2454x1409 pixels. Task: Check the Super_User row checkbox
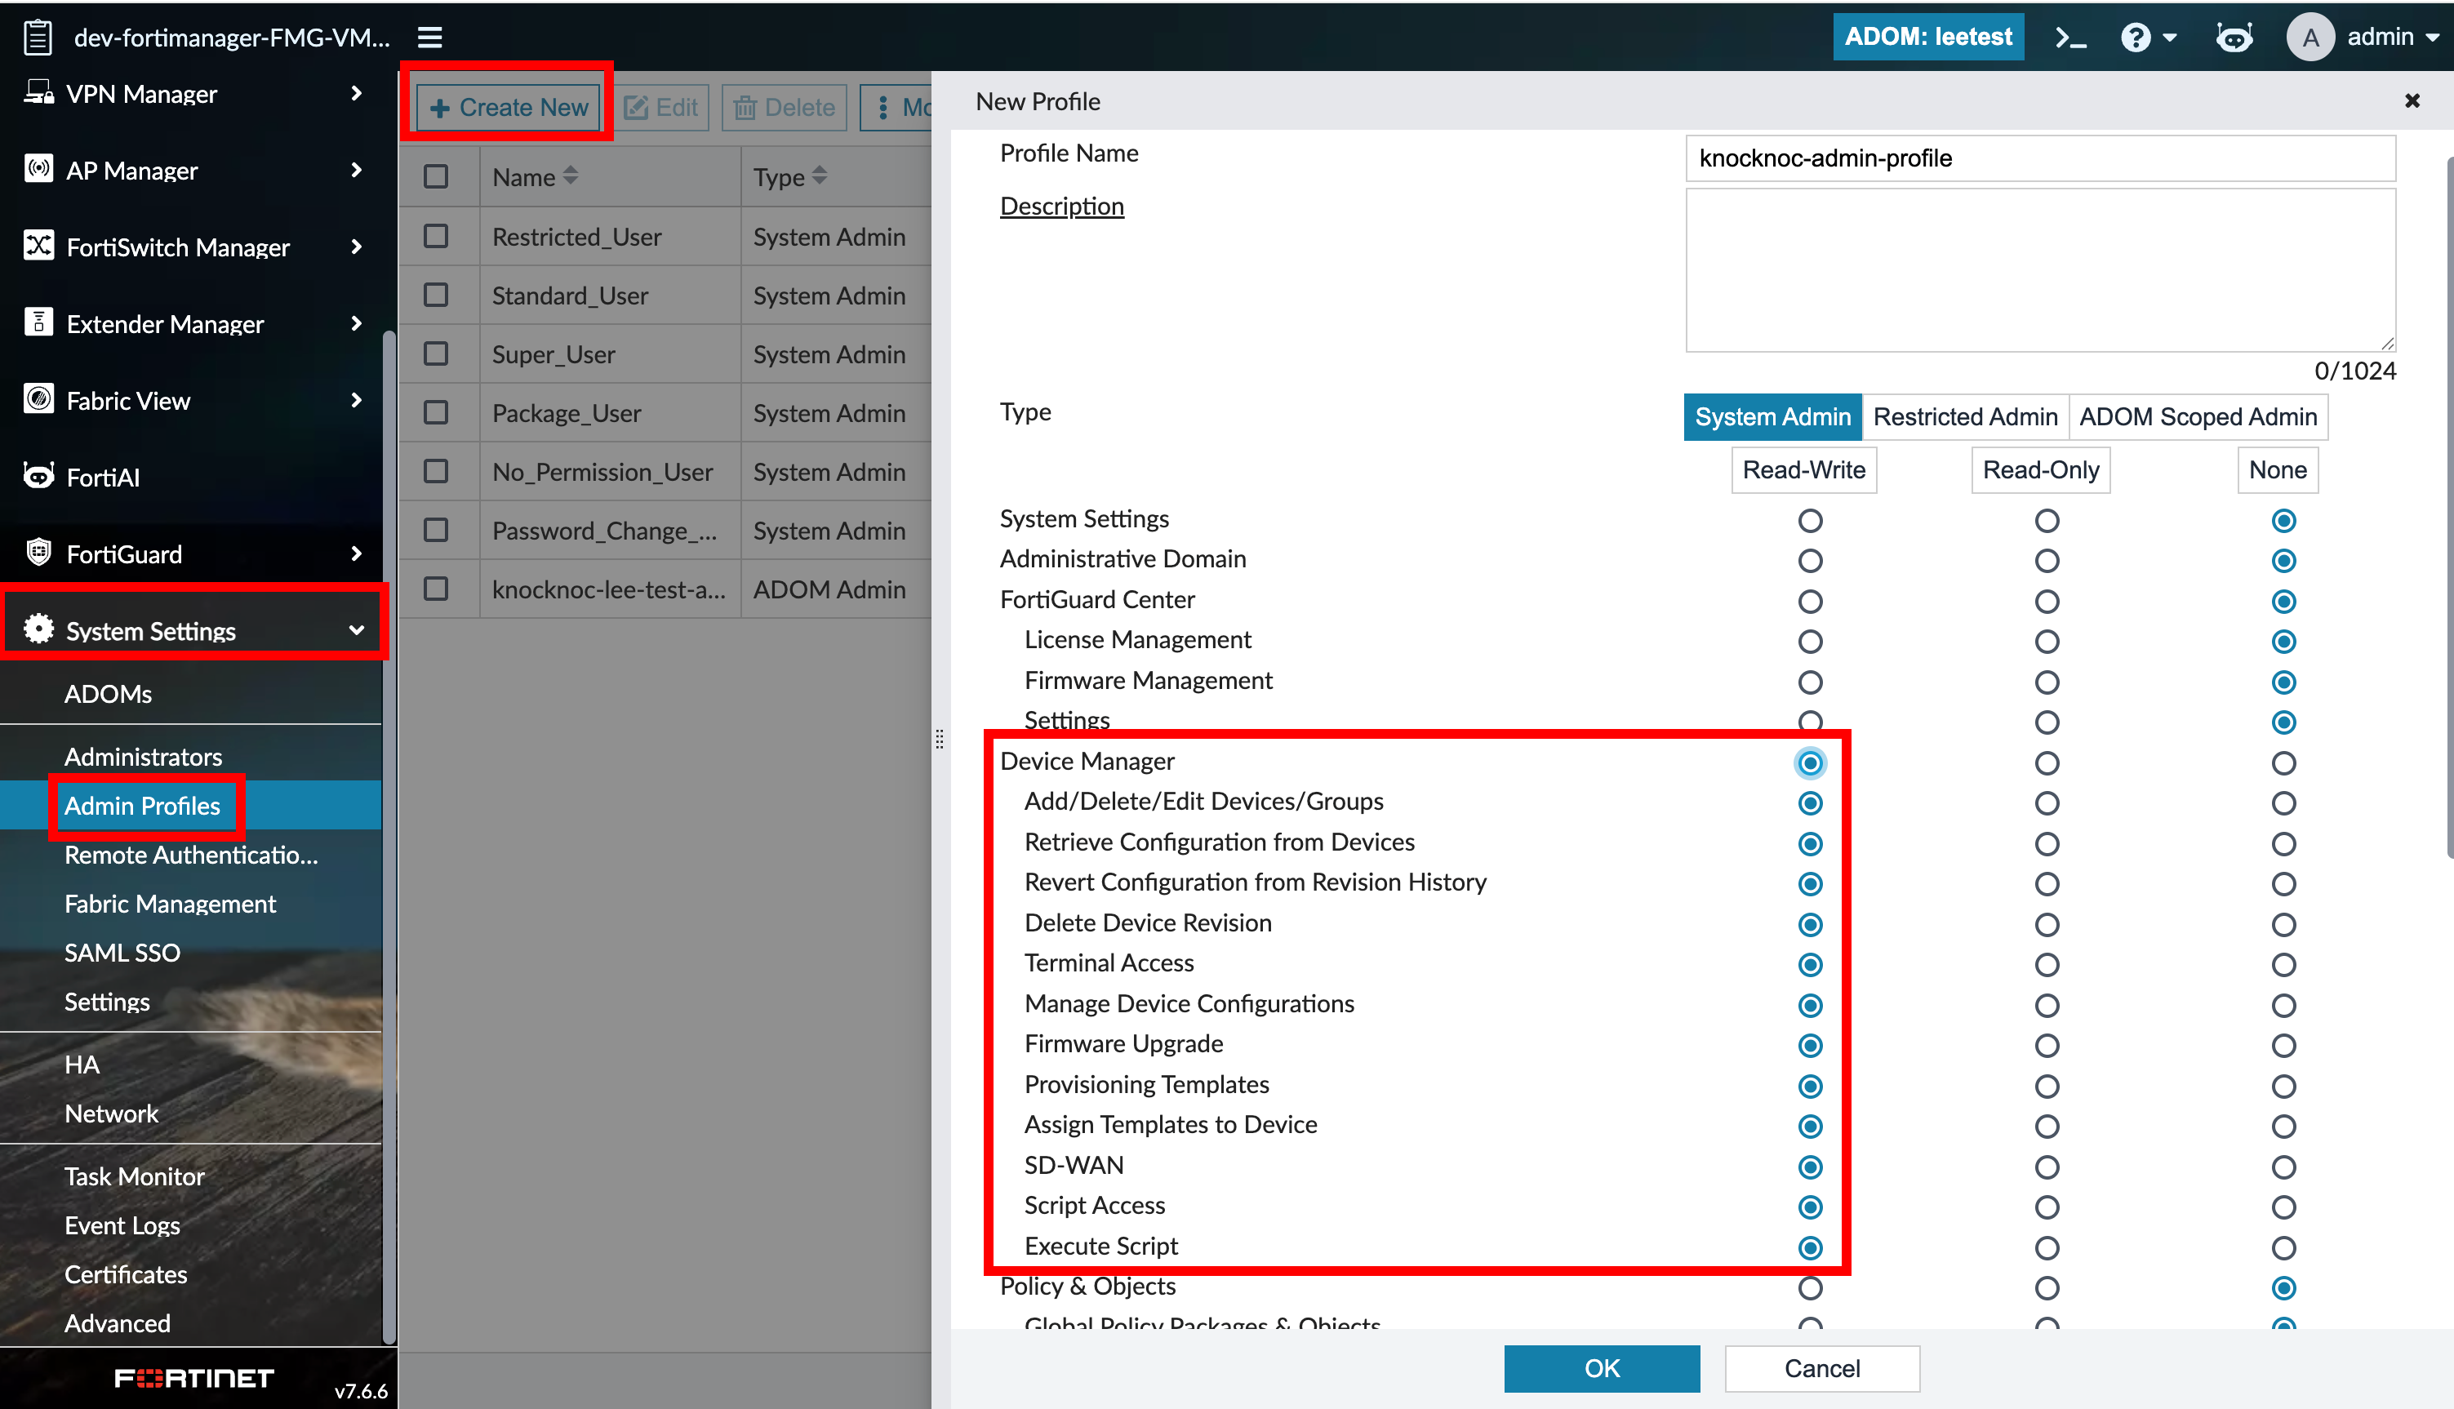(x=437, y=354)
